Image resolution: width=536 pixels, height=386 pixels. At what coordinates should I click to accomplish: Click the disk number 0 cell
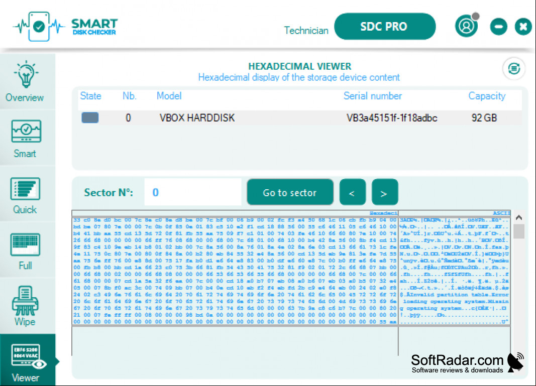pos(128,118)
